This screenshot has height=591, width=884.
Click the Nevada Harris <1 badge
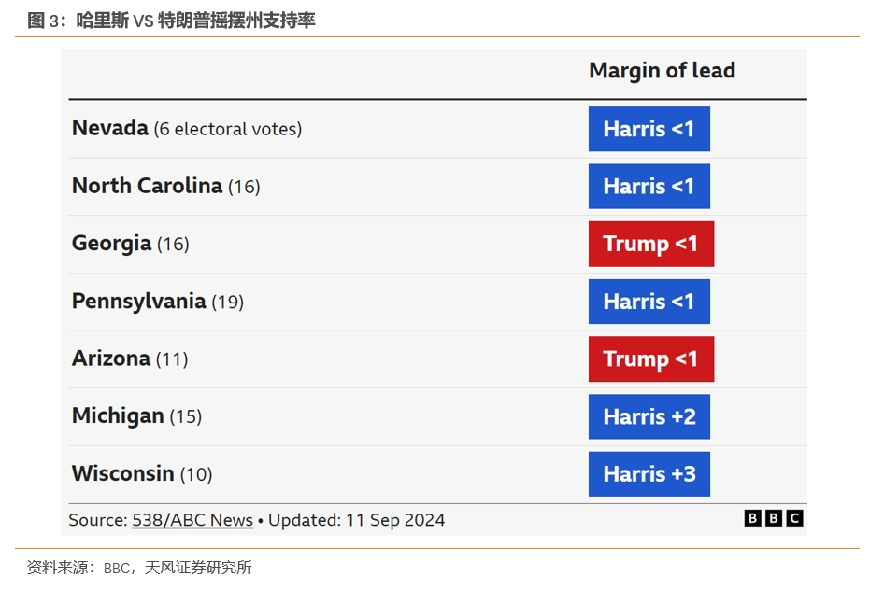tap(649, 129)
